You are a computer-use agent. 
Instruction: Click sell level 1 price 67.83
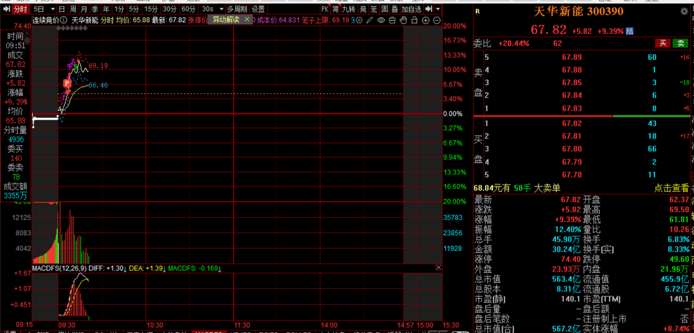pos(571,108)
